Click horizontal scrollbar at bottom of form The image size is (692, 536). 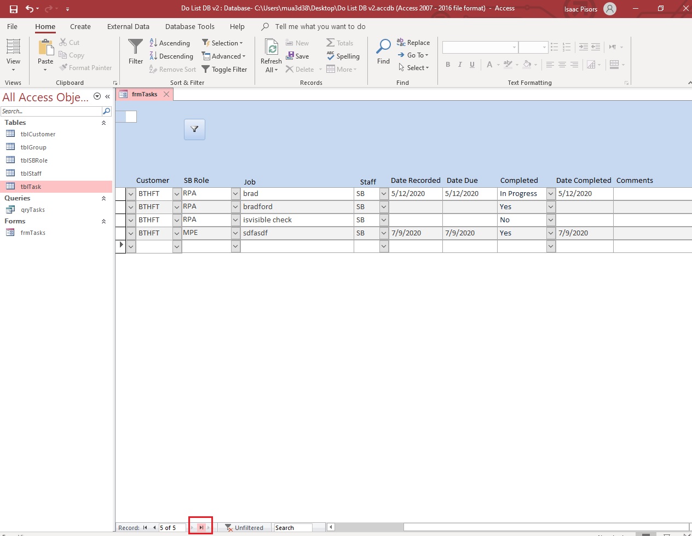[x=509, y=527]
